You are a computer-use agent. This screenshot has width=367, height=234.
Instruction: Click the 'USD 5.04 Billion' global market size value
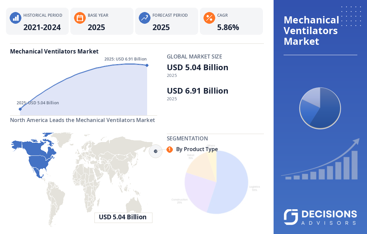point(198,67)
